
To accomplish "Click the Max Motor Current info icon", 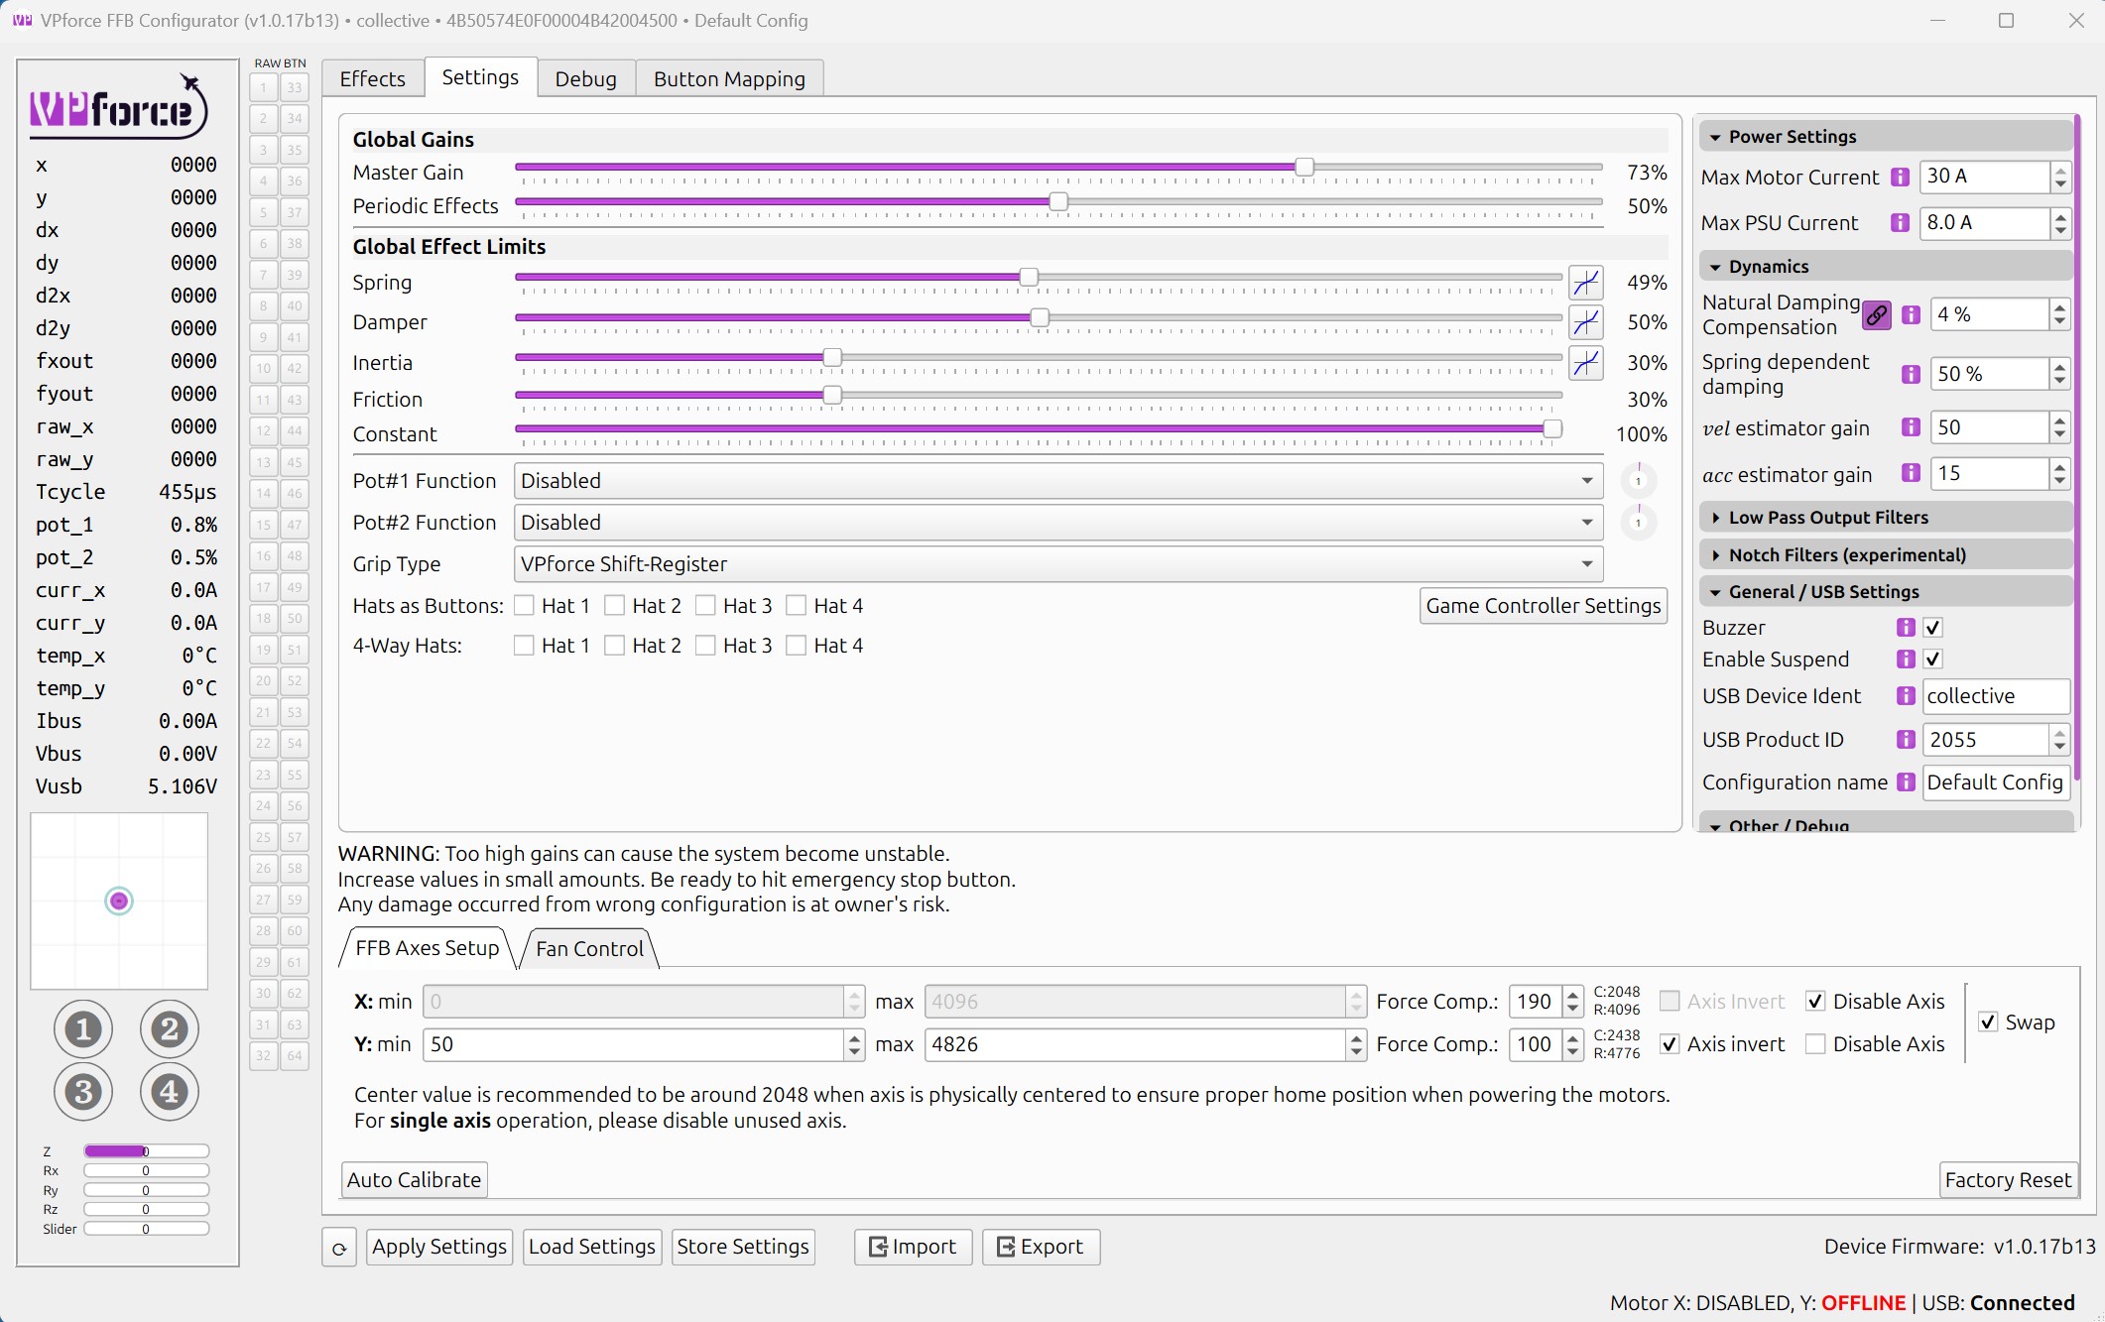I will coord(1900,178).
